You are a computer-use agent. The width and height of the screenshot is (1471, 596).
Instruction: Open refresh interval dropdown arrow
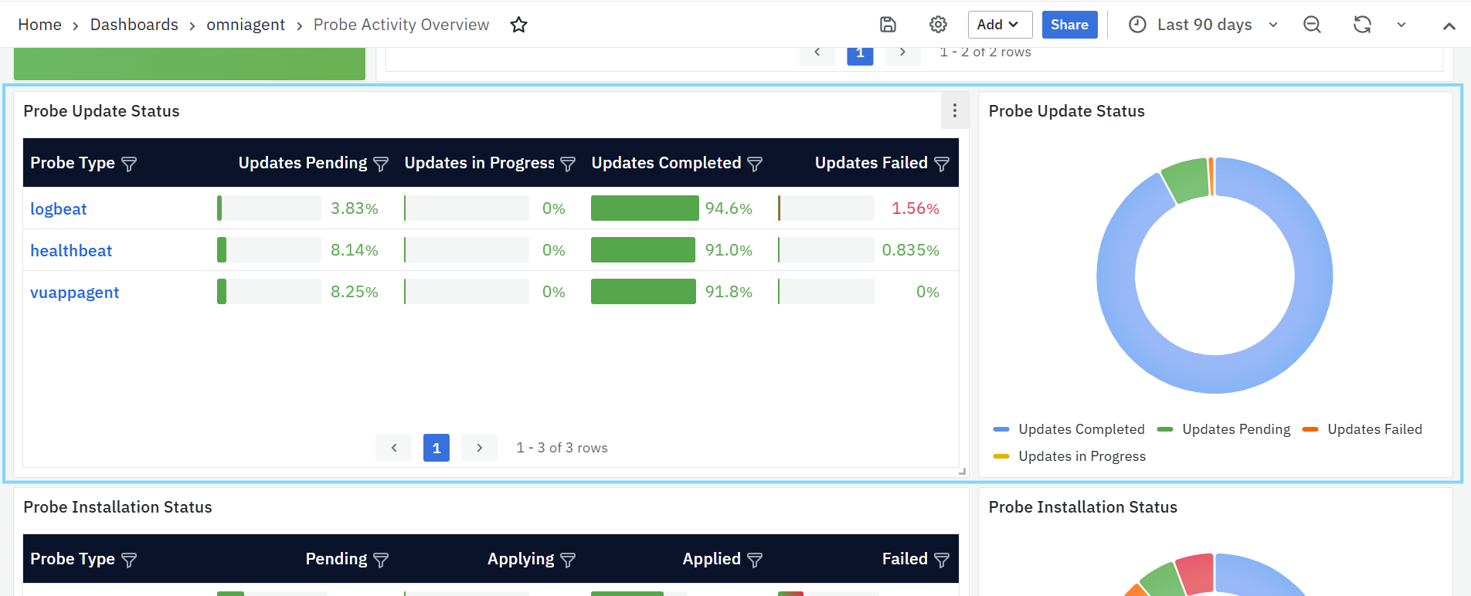1401,25
